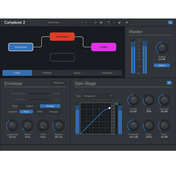Click Threshold value -16.1 dB
The width and height of the screenshot is (176, 176).
coord(133,137)
